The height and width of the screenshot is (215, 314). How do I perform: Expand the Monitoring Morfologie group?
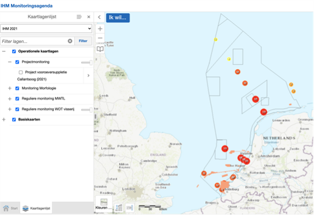(x=10, y=88)
